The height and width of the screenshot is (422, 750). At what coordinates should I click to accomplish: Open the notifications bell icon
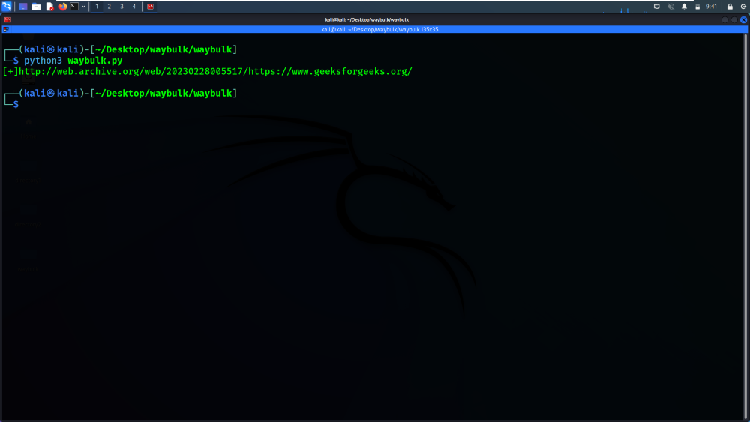[x=684, y=7]
